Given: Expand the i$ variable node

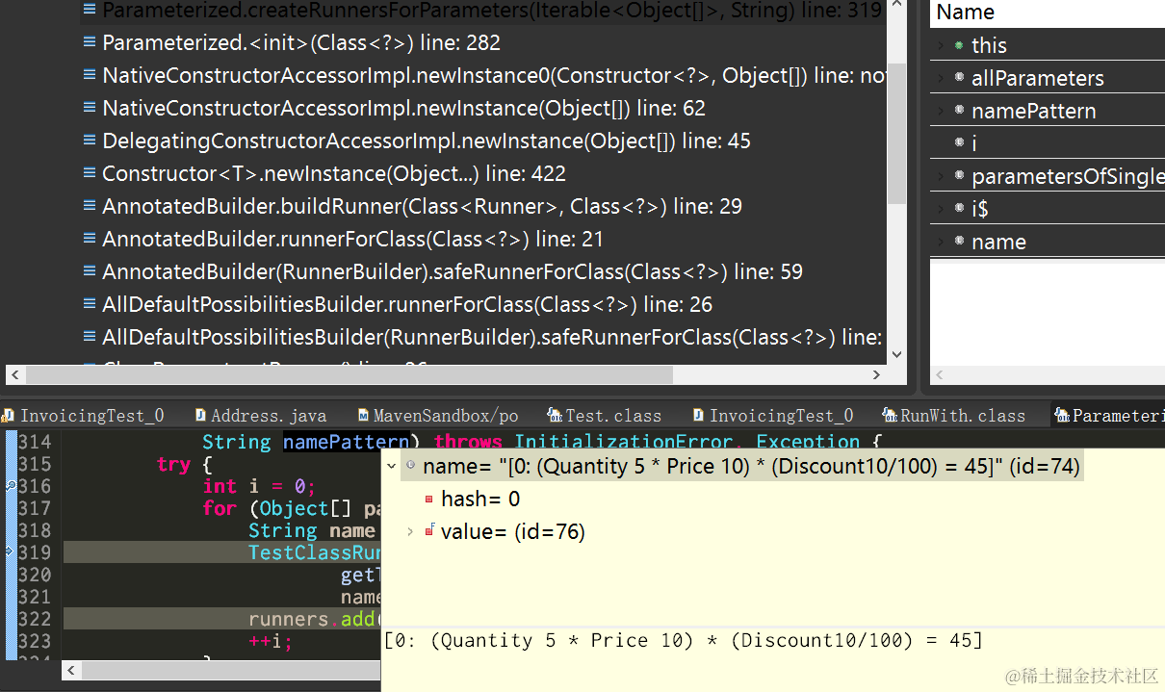Looking at the screenshot, I should click(x=940, y=208).
